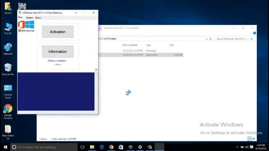
Task: Click the small corner icon above the blue log
Action: [96, 70]
